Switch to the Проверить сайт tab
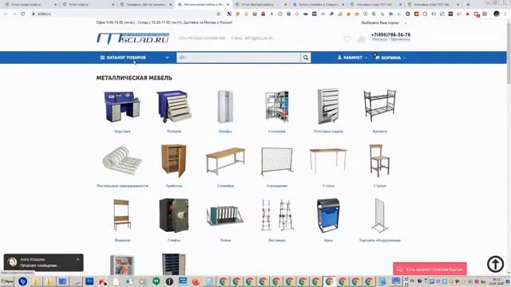Image resolution: width=511 pixels, height=287 pixels. (146, 5)
